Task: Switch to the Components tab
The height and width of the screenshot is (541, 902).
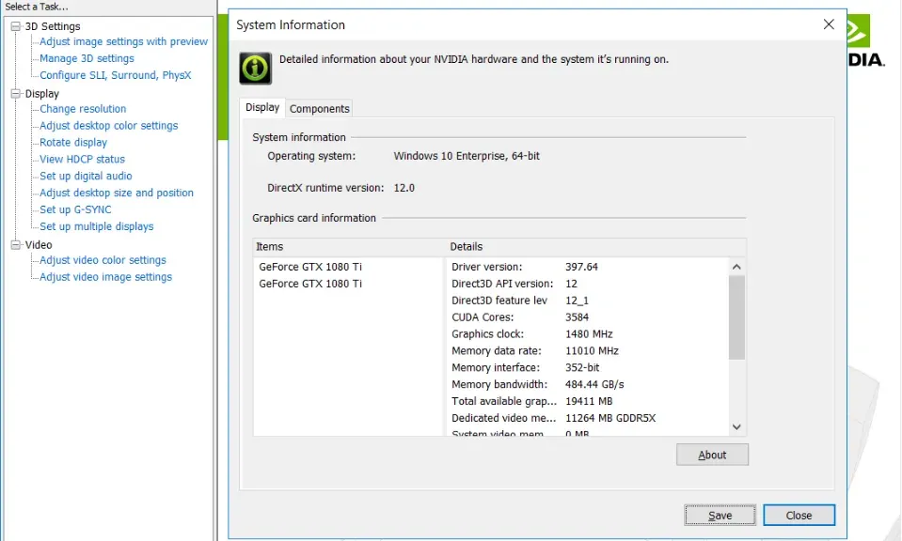Action: coord(319,109)
